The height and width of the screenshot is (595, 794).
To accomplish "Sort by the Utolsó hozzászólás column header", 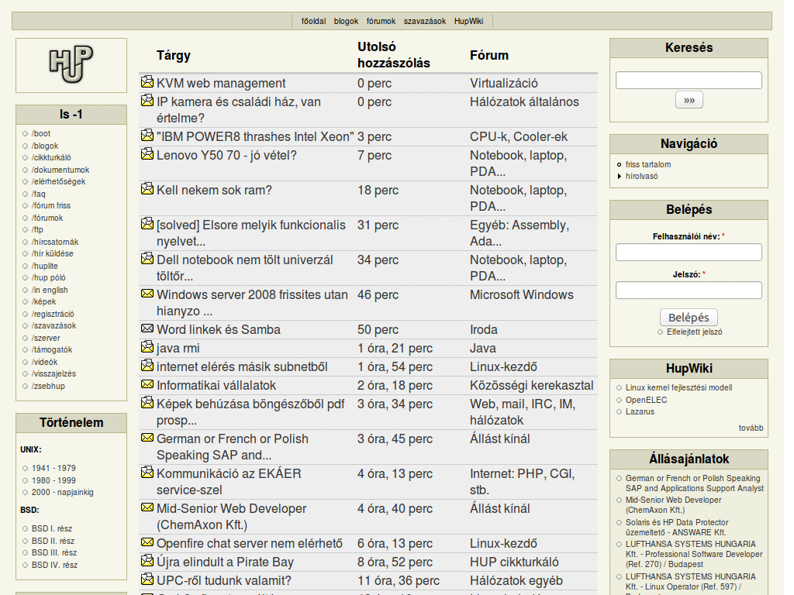I will point(393,55).
